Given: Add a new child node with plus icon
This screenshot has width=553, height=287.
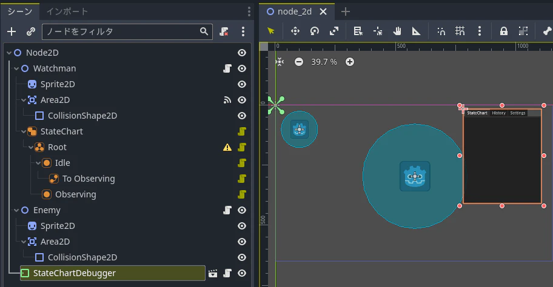Looking at the screenshot, I should click(12, 31).
